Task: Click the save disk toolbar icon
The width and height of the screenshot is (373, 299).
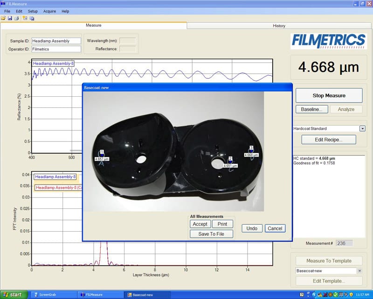Action: tap(10, 18)
